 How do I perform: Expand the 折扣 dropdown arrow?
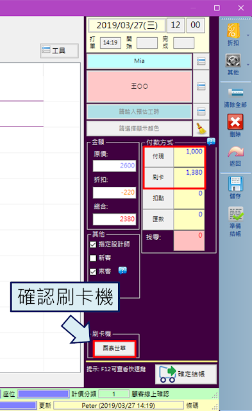click(248, 35)
